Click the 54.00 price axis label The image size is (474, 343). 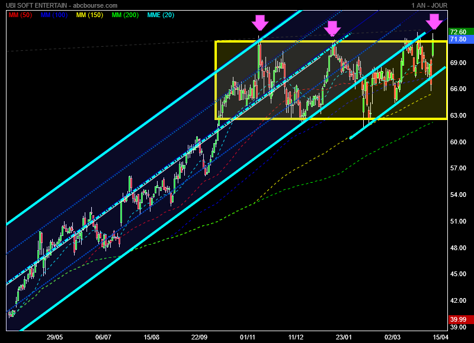[x=458, y=195]
